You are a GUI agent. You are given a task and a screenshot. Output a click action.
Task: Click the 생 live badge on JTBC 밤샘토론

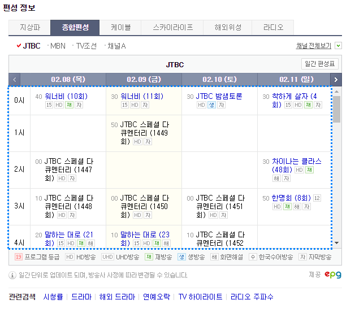pyautogui.click(x=211, y=105)
